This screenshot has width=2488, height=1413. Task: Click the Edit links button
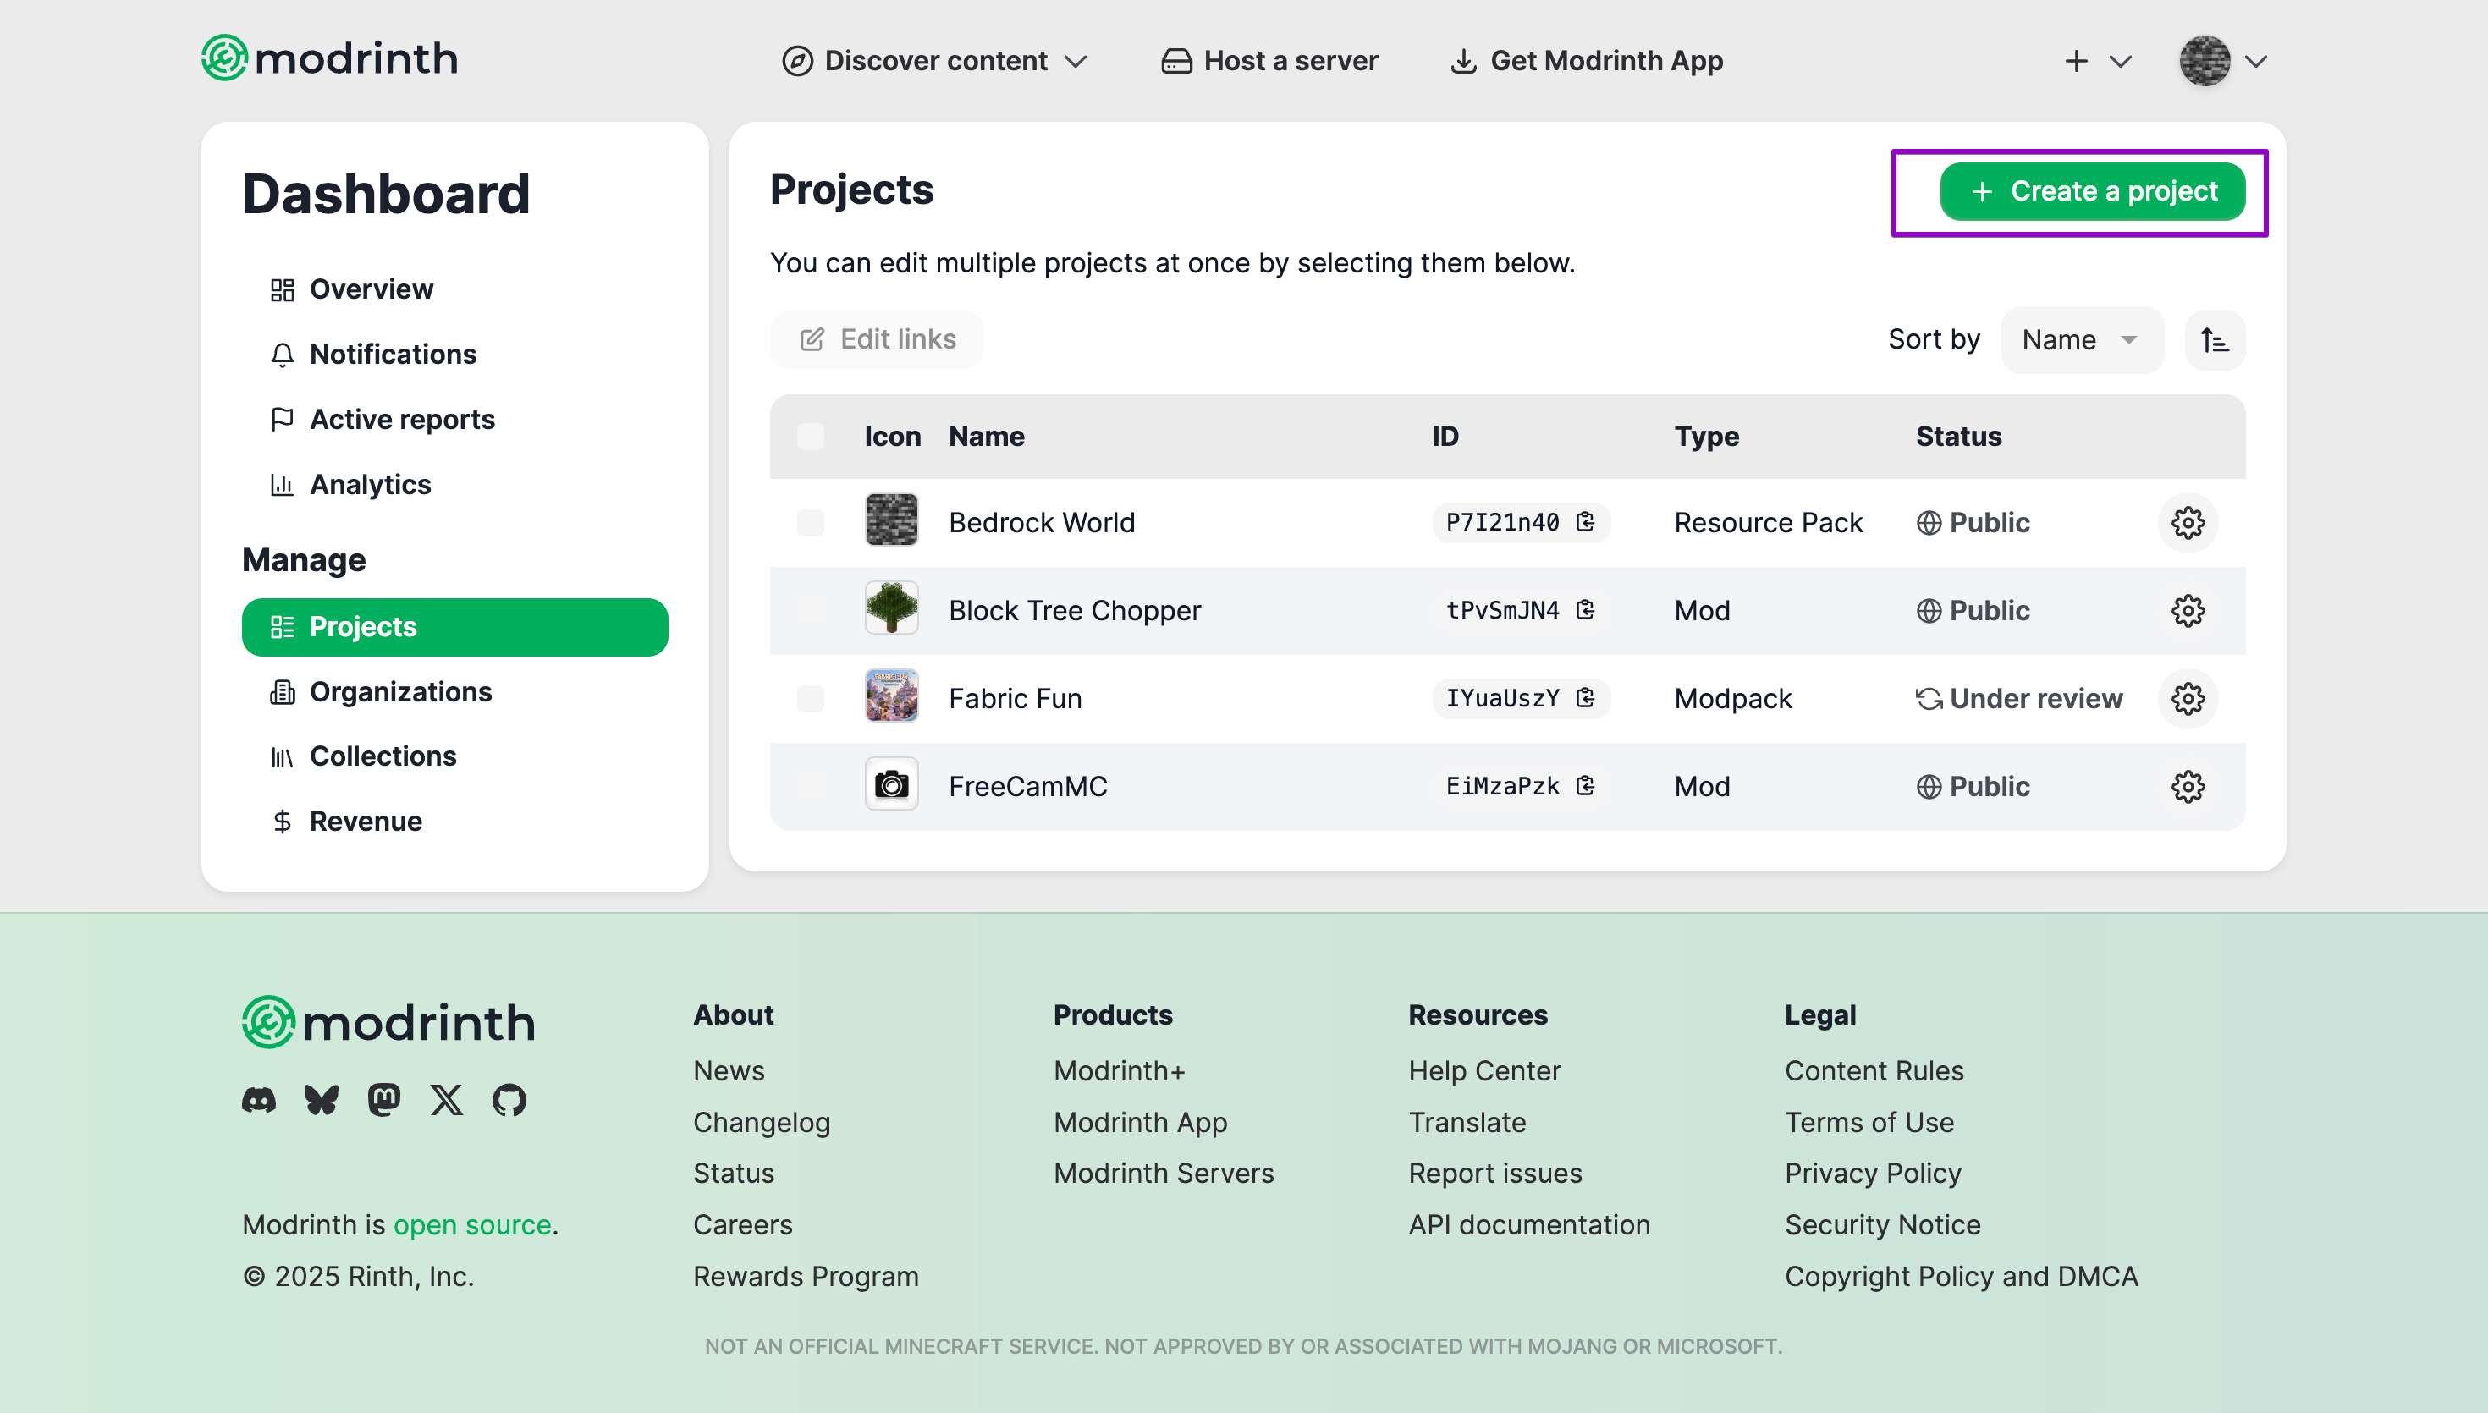point(876,339)
